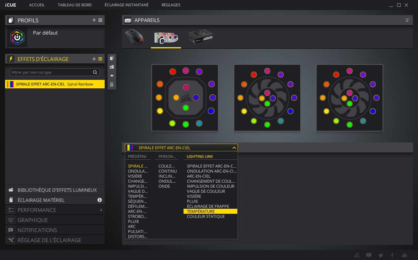The height and width of the screenshot is (260, 418).
Task: Switch to the LIGHTING LINK column header
Action: pyautogui.click(x=200, y=156)
